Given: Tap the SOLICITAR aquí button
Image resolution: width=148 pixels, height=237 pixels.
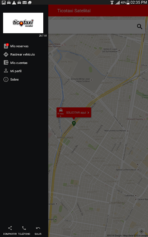Looking at the screenshot, I should pos(74,113).
